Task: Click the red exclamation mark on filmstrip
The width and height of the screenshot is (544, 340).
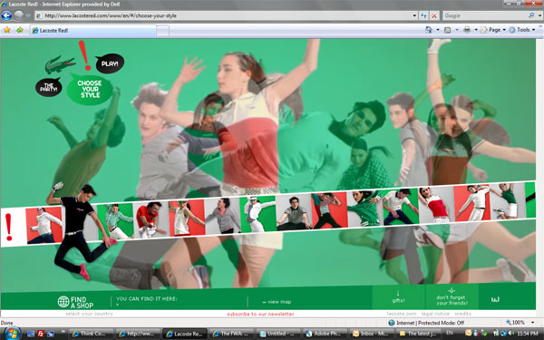Action: click(9, 228)
